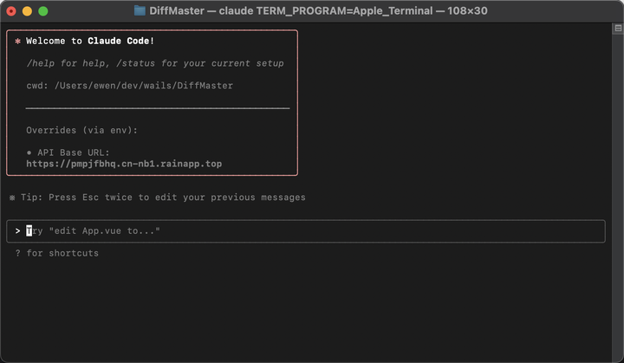The width and height of the screenshot is (624, 363).
Task: Click the bullet before API Base URL
Action: tap(29, 152)
